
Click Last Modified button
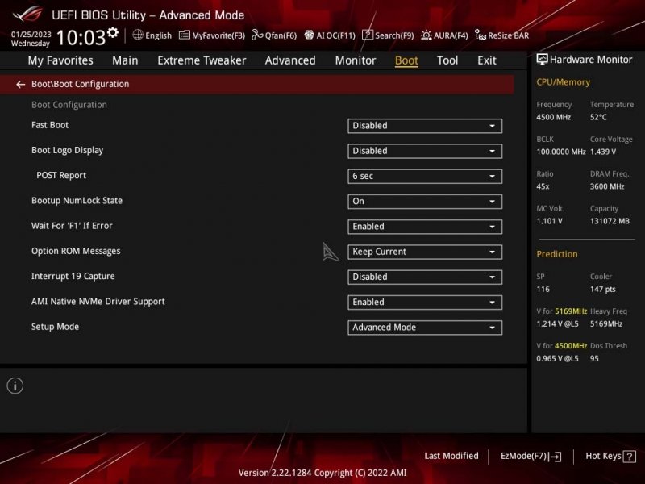point(451,456)
